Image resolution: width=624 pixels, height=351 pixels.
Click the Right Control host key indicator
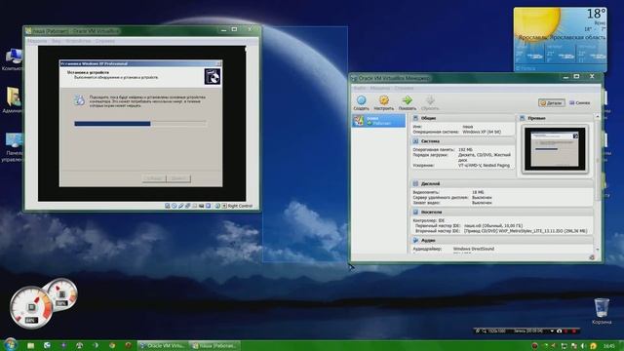pyautogui.click(x=240, y=206)
